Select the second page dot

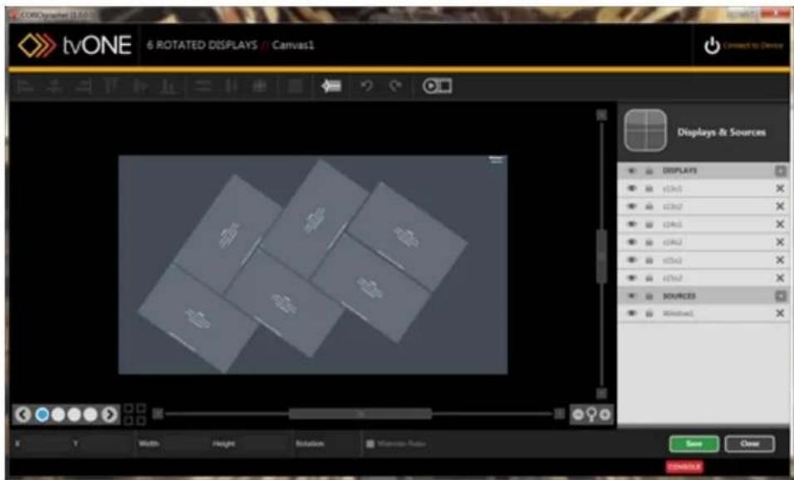[x=58, y=414]
